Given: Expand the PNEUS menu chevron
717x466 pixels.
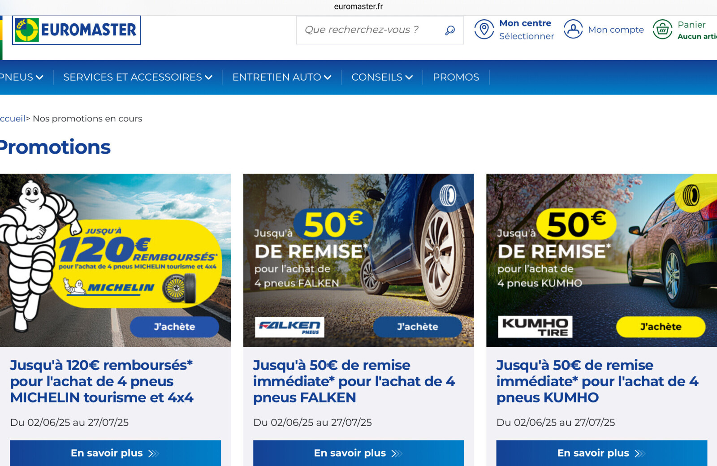Looking at the screenshot, I should click(40, 77).
